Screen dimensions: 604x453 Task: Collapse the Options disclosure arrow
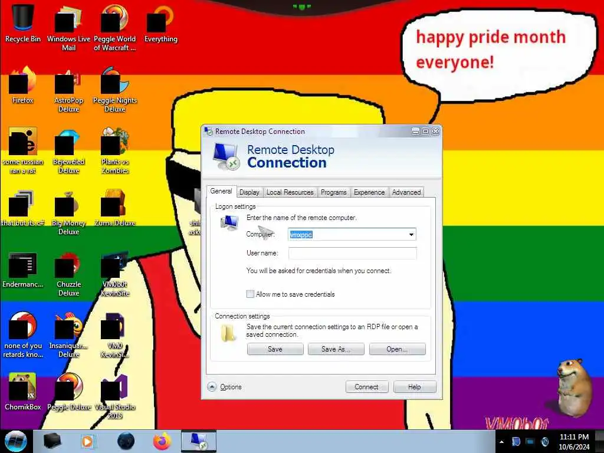(212, 387)
